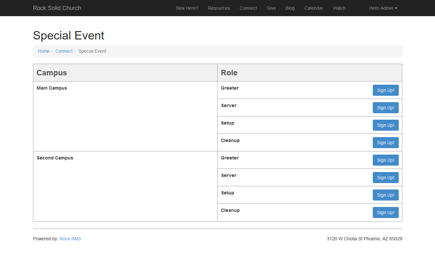Open the Give page from the navbar
435x261 pixels.
pyautogui.click(x=271, y=8)
